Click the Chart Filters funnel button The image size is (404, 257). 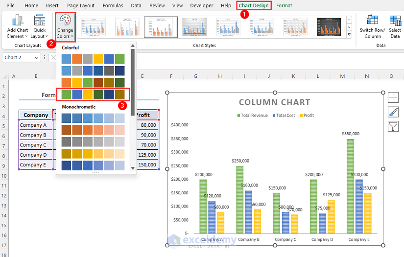click(x=393, y=126)
